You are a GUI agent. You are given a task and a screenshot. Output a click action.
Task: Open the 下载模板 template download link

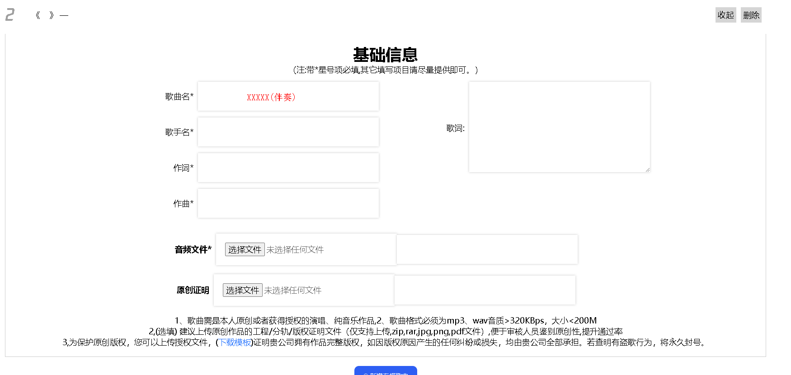click(x=235, y=342)
